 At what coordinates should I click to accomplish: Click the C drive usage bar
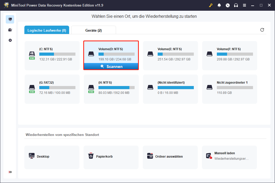click(x=57, y=54)
